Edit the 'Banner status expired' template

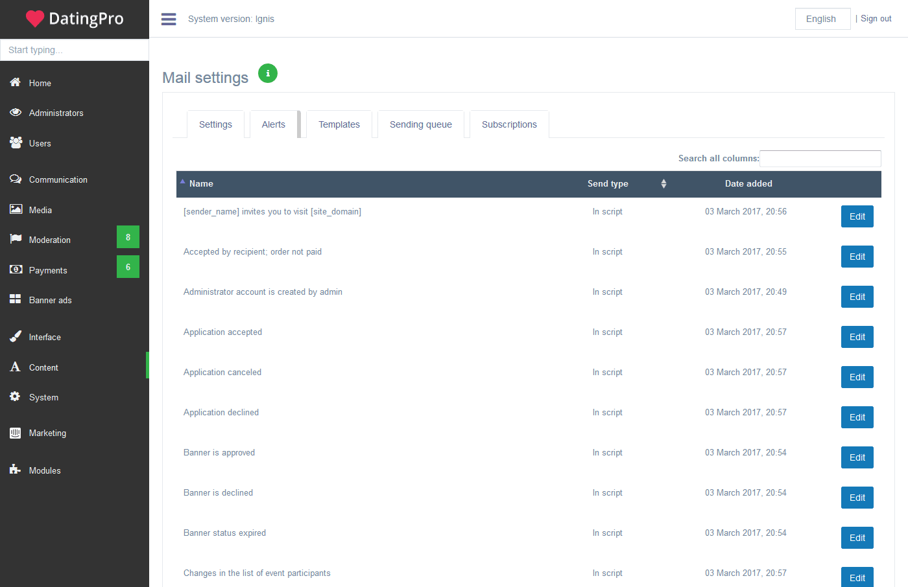point(857,538)
